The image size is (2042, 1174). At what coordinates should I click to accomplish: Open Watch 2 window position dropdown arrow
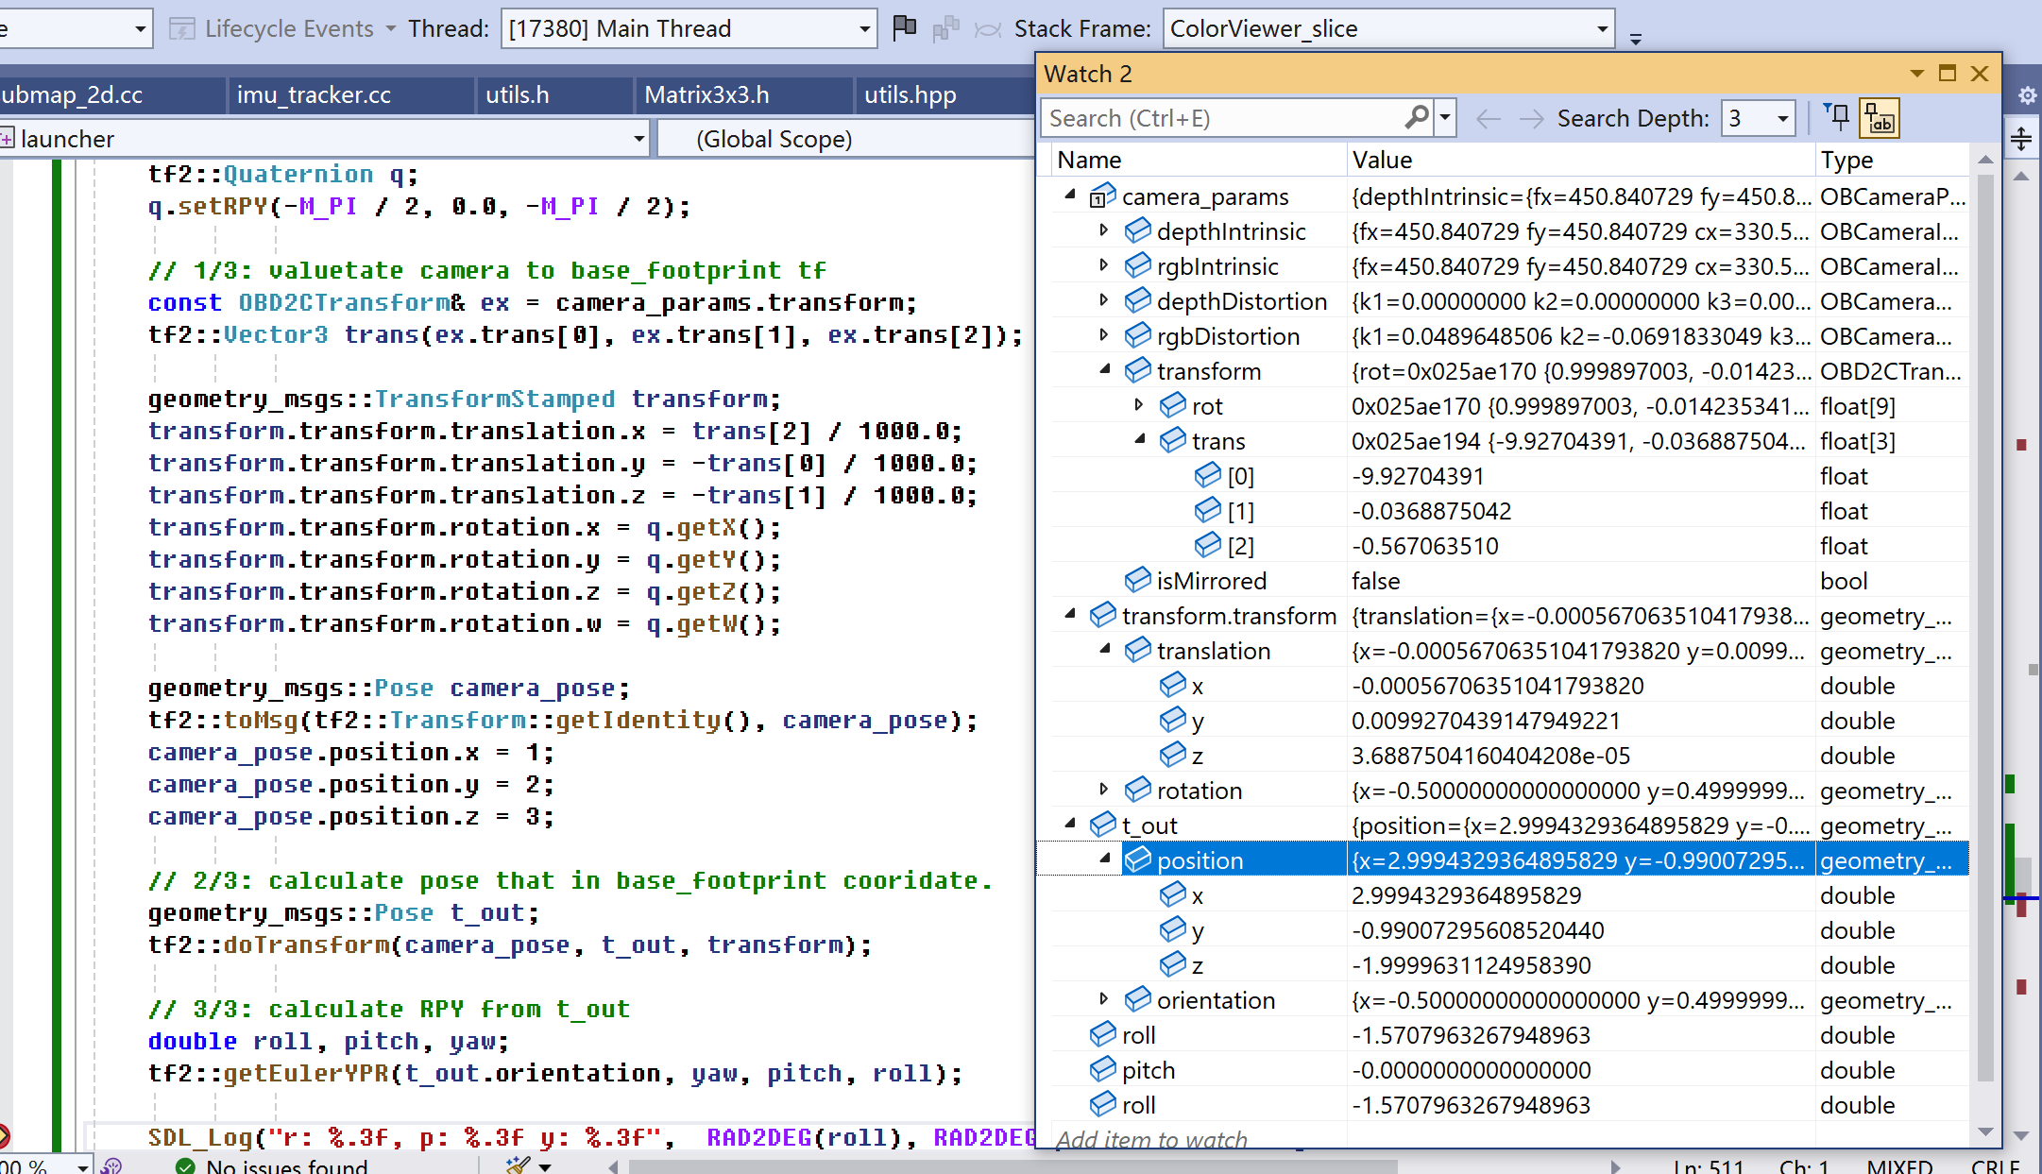coord(1917,74)
